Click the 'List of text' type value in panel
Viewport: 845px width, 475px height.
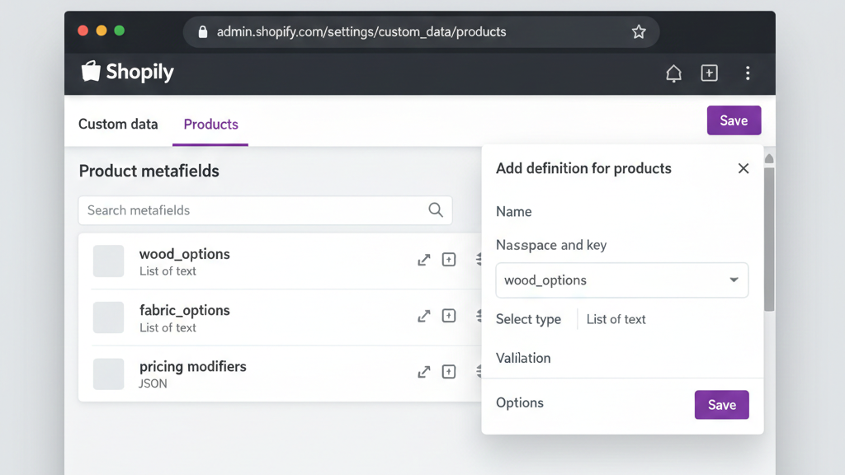coord(616,319)
